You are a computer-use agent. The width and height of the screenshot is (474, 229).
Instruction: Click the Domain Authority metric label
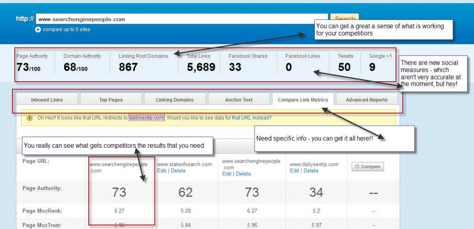82,56
